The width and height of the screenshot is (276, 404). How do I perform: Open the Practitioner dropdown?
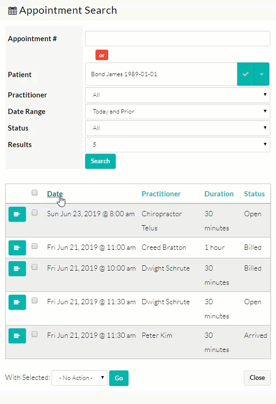tap(178, 95)
